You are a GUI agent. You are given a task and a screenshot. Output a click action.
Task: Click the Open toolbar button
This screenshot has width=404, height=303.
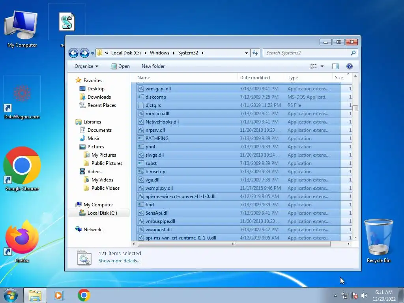[120, 66]
